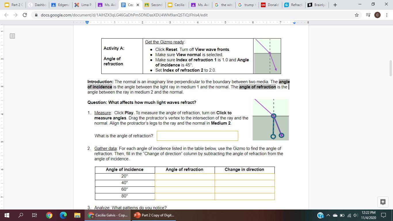Switch to the 'trump t' Google tab
The height and width of the screenshot is (221, 393).
click(x=247, y=5)
